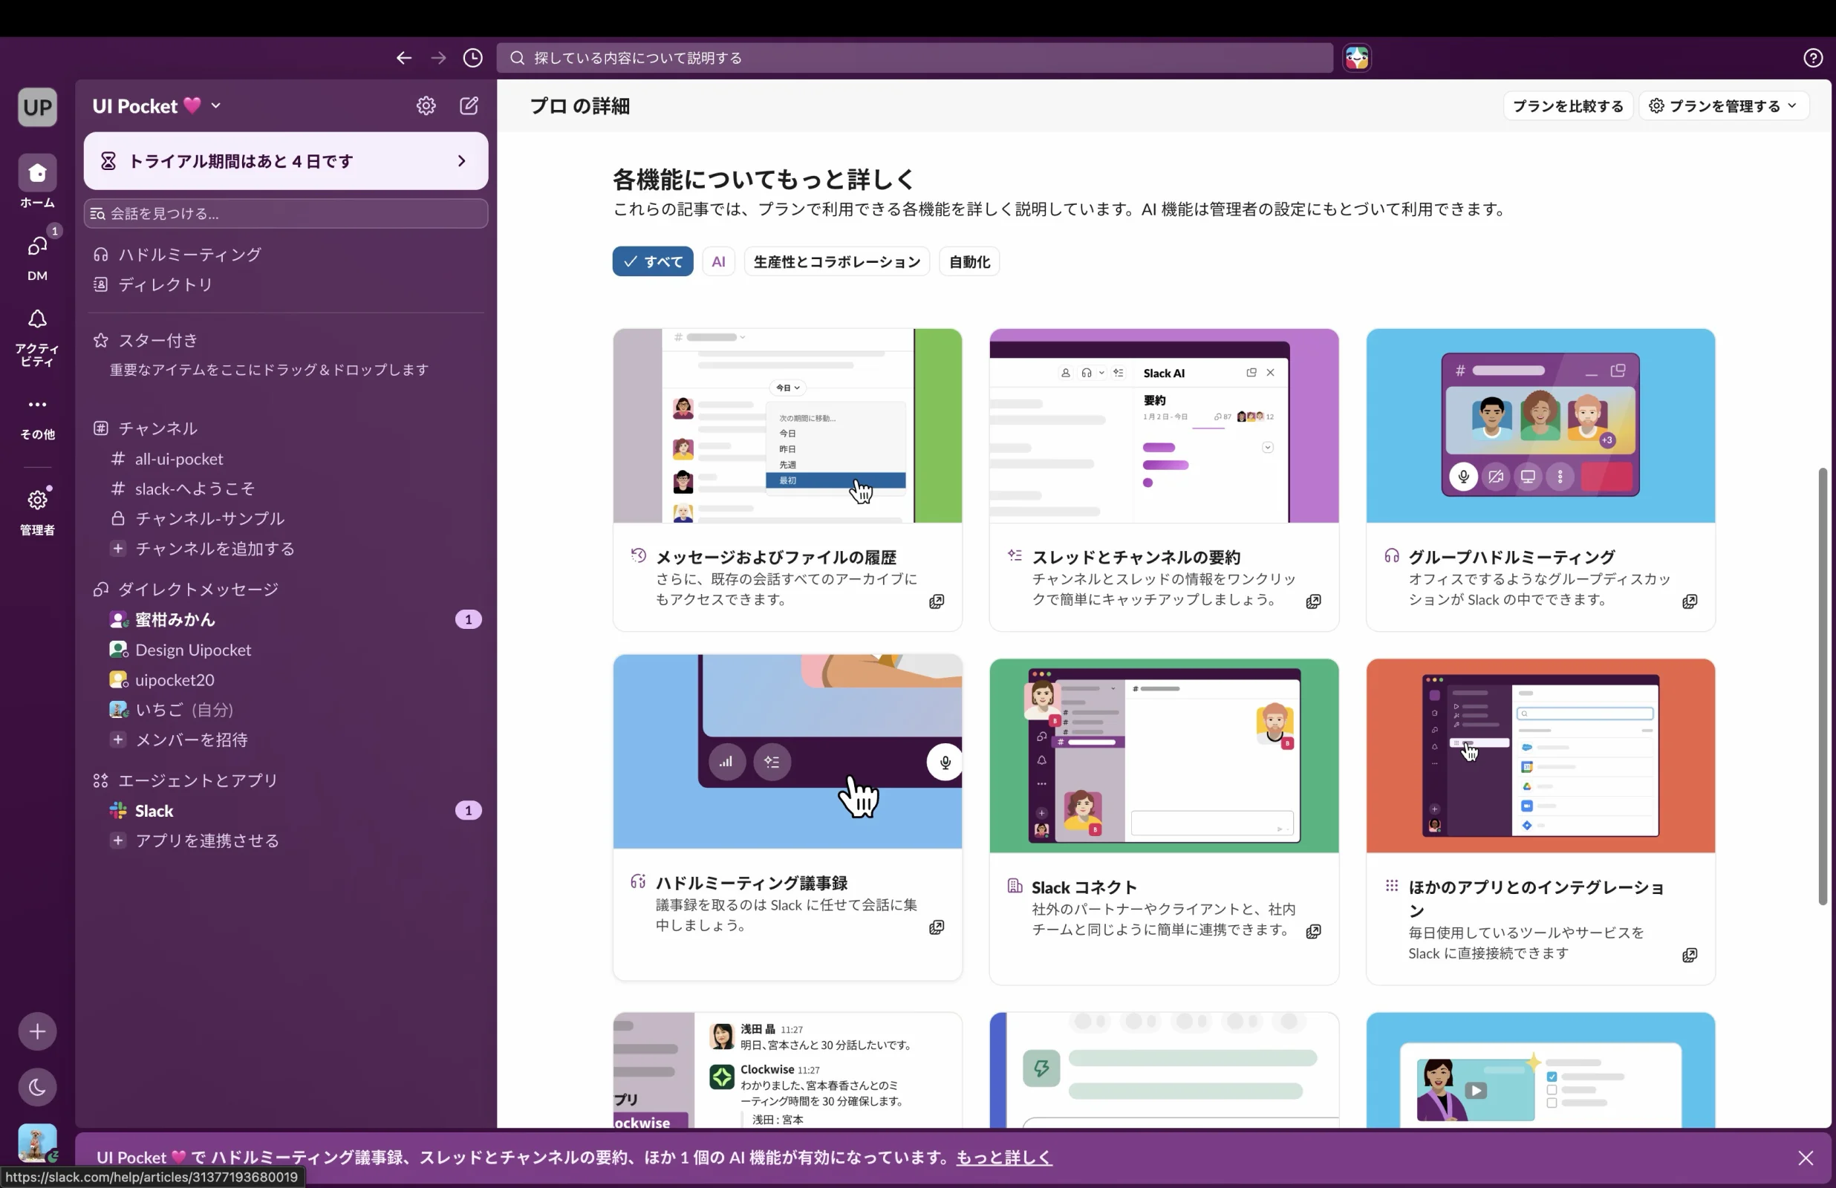Open the スレッドとチャンネルの要約 article link icon
1836x1188 pixels.
1313,601
